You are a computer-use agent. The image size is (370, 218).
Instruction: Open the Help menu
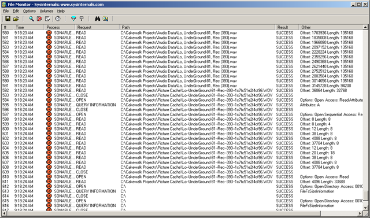[61, 11]
